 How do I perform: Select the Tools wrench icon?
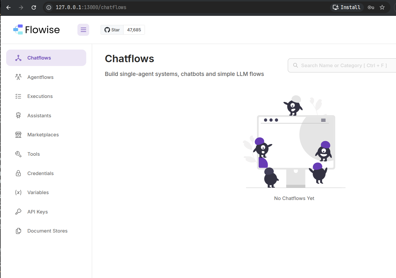(18, 154)
